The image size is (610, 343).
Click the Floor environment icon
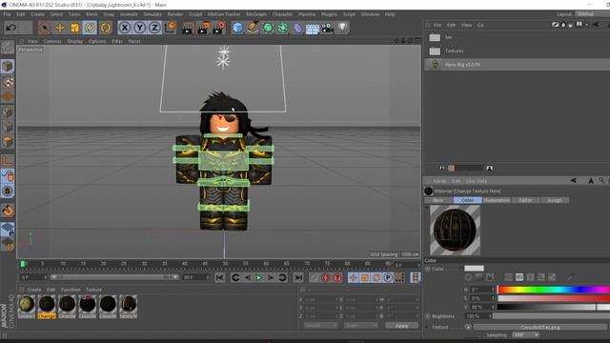[x=313, y=28]
